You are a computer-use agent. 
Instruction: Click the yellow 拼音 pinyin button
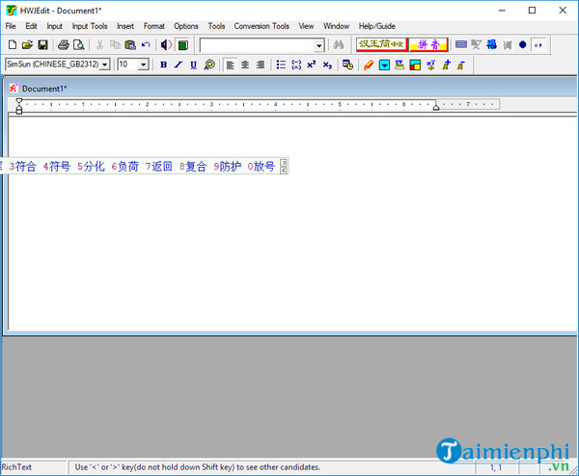[x=427, y=45]
